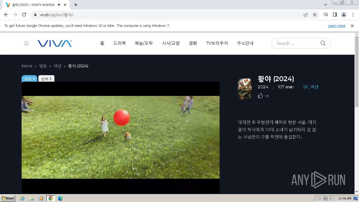The width and height of the screenshot is (359, 202).
Task: Open the Windows Start button
Action: click(8, 198)
